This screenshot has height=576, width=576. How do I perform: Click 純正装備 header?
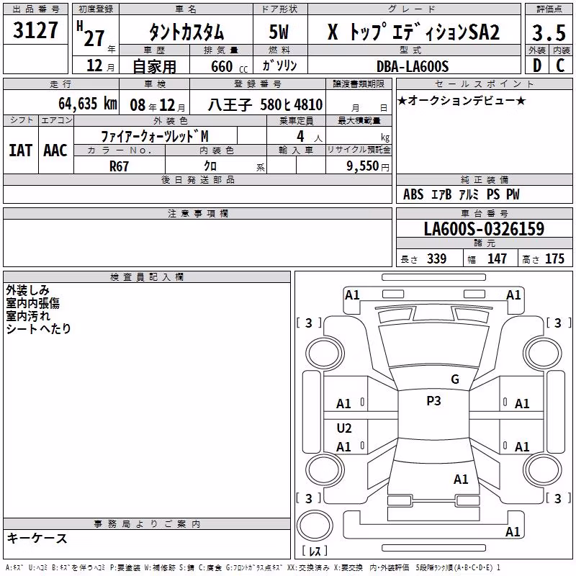pyautogui.click(x=484, y=179)
